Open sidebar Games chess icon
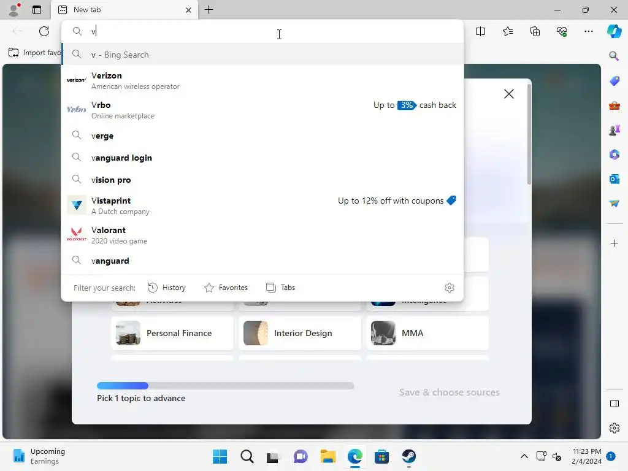The image size is (628, 471). pyautogui.click(x=614, y=130)
